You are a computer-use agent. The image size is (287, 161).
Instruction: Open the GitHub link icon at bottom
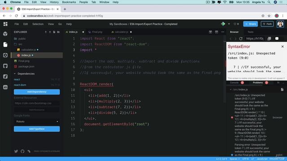22,151
